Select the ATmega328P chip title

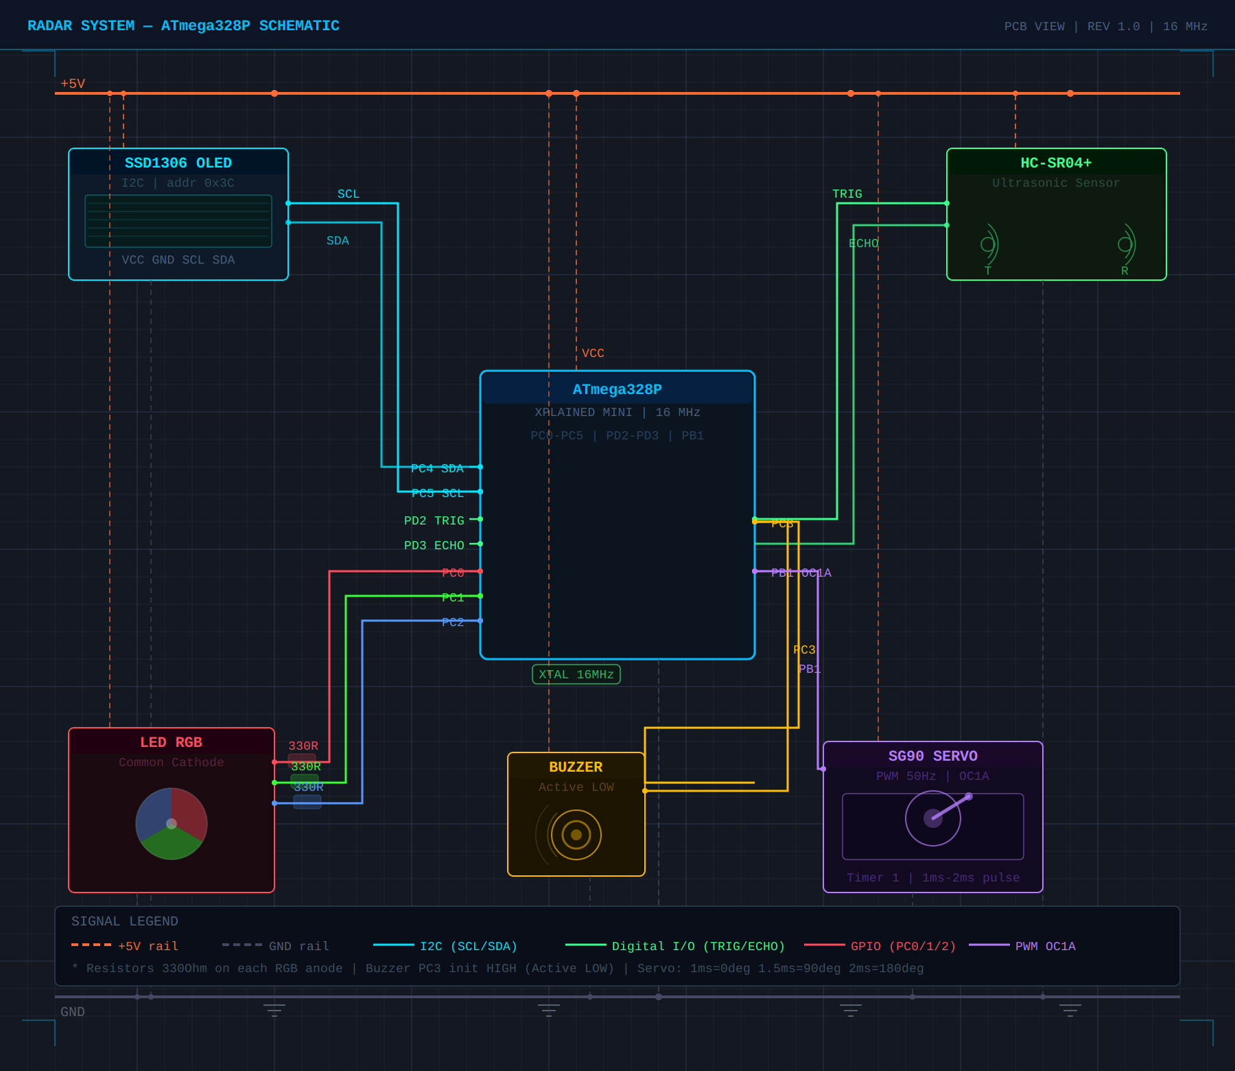tap(617, 389)
